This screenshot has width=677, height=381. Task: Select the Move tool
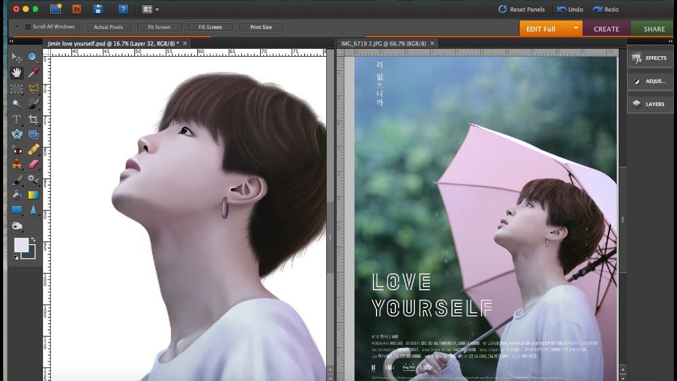click(17, 58)
